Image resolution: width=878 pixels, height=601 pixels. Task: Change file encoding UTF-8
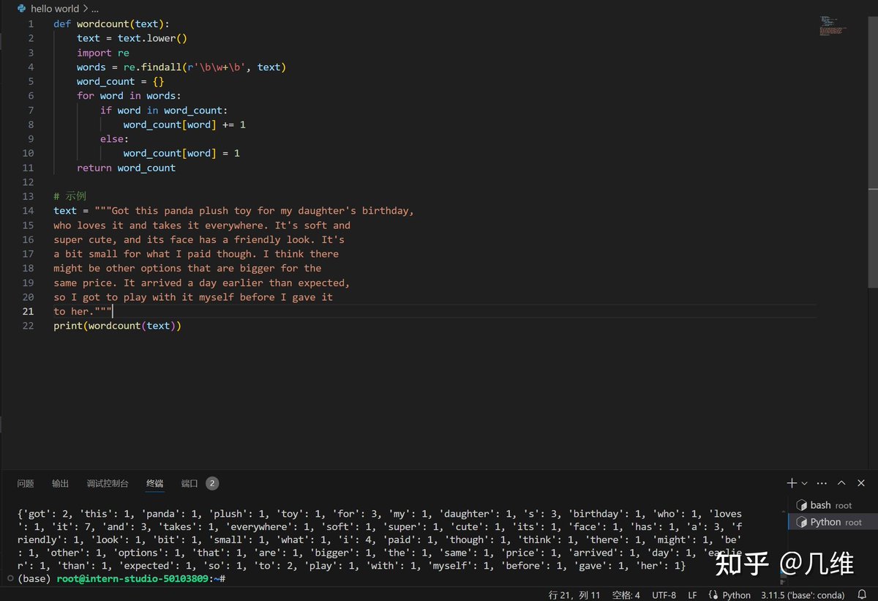click(x=664, y=594)
